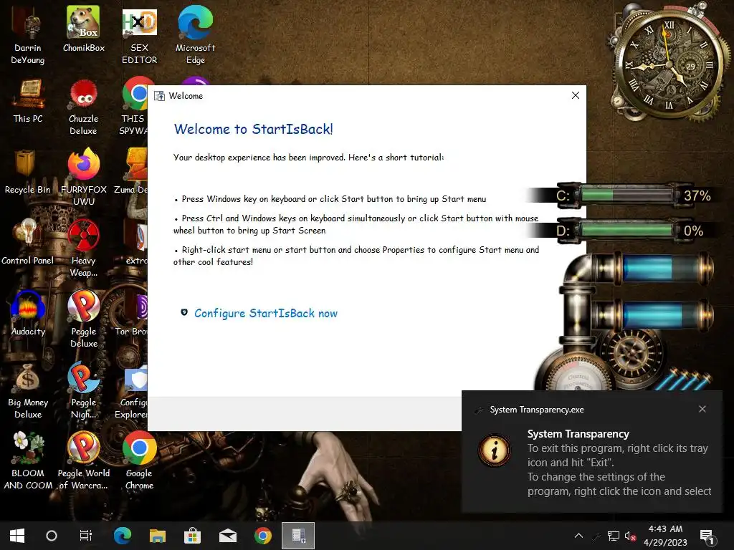734x550 pixels.
Task: Dismiss the System Transparency notification
Action: pyautogui.click(x=702, y=409)
